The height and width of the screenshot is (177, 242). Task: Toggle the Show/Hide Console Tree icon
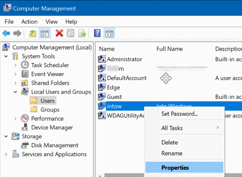45,33
